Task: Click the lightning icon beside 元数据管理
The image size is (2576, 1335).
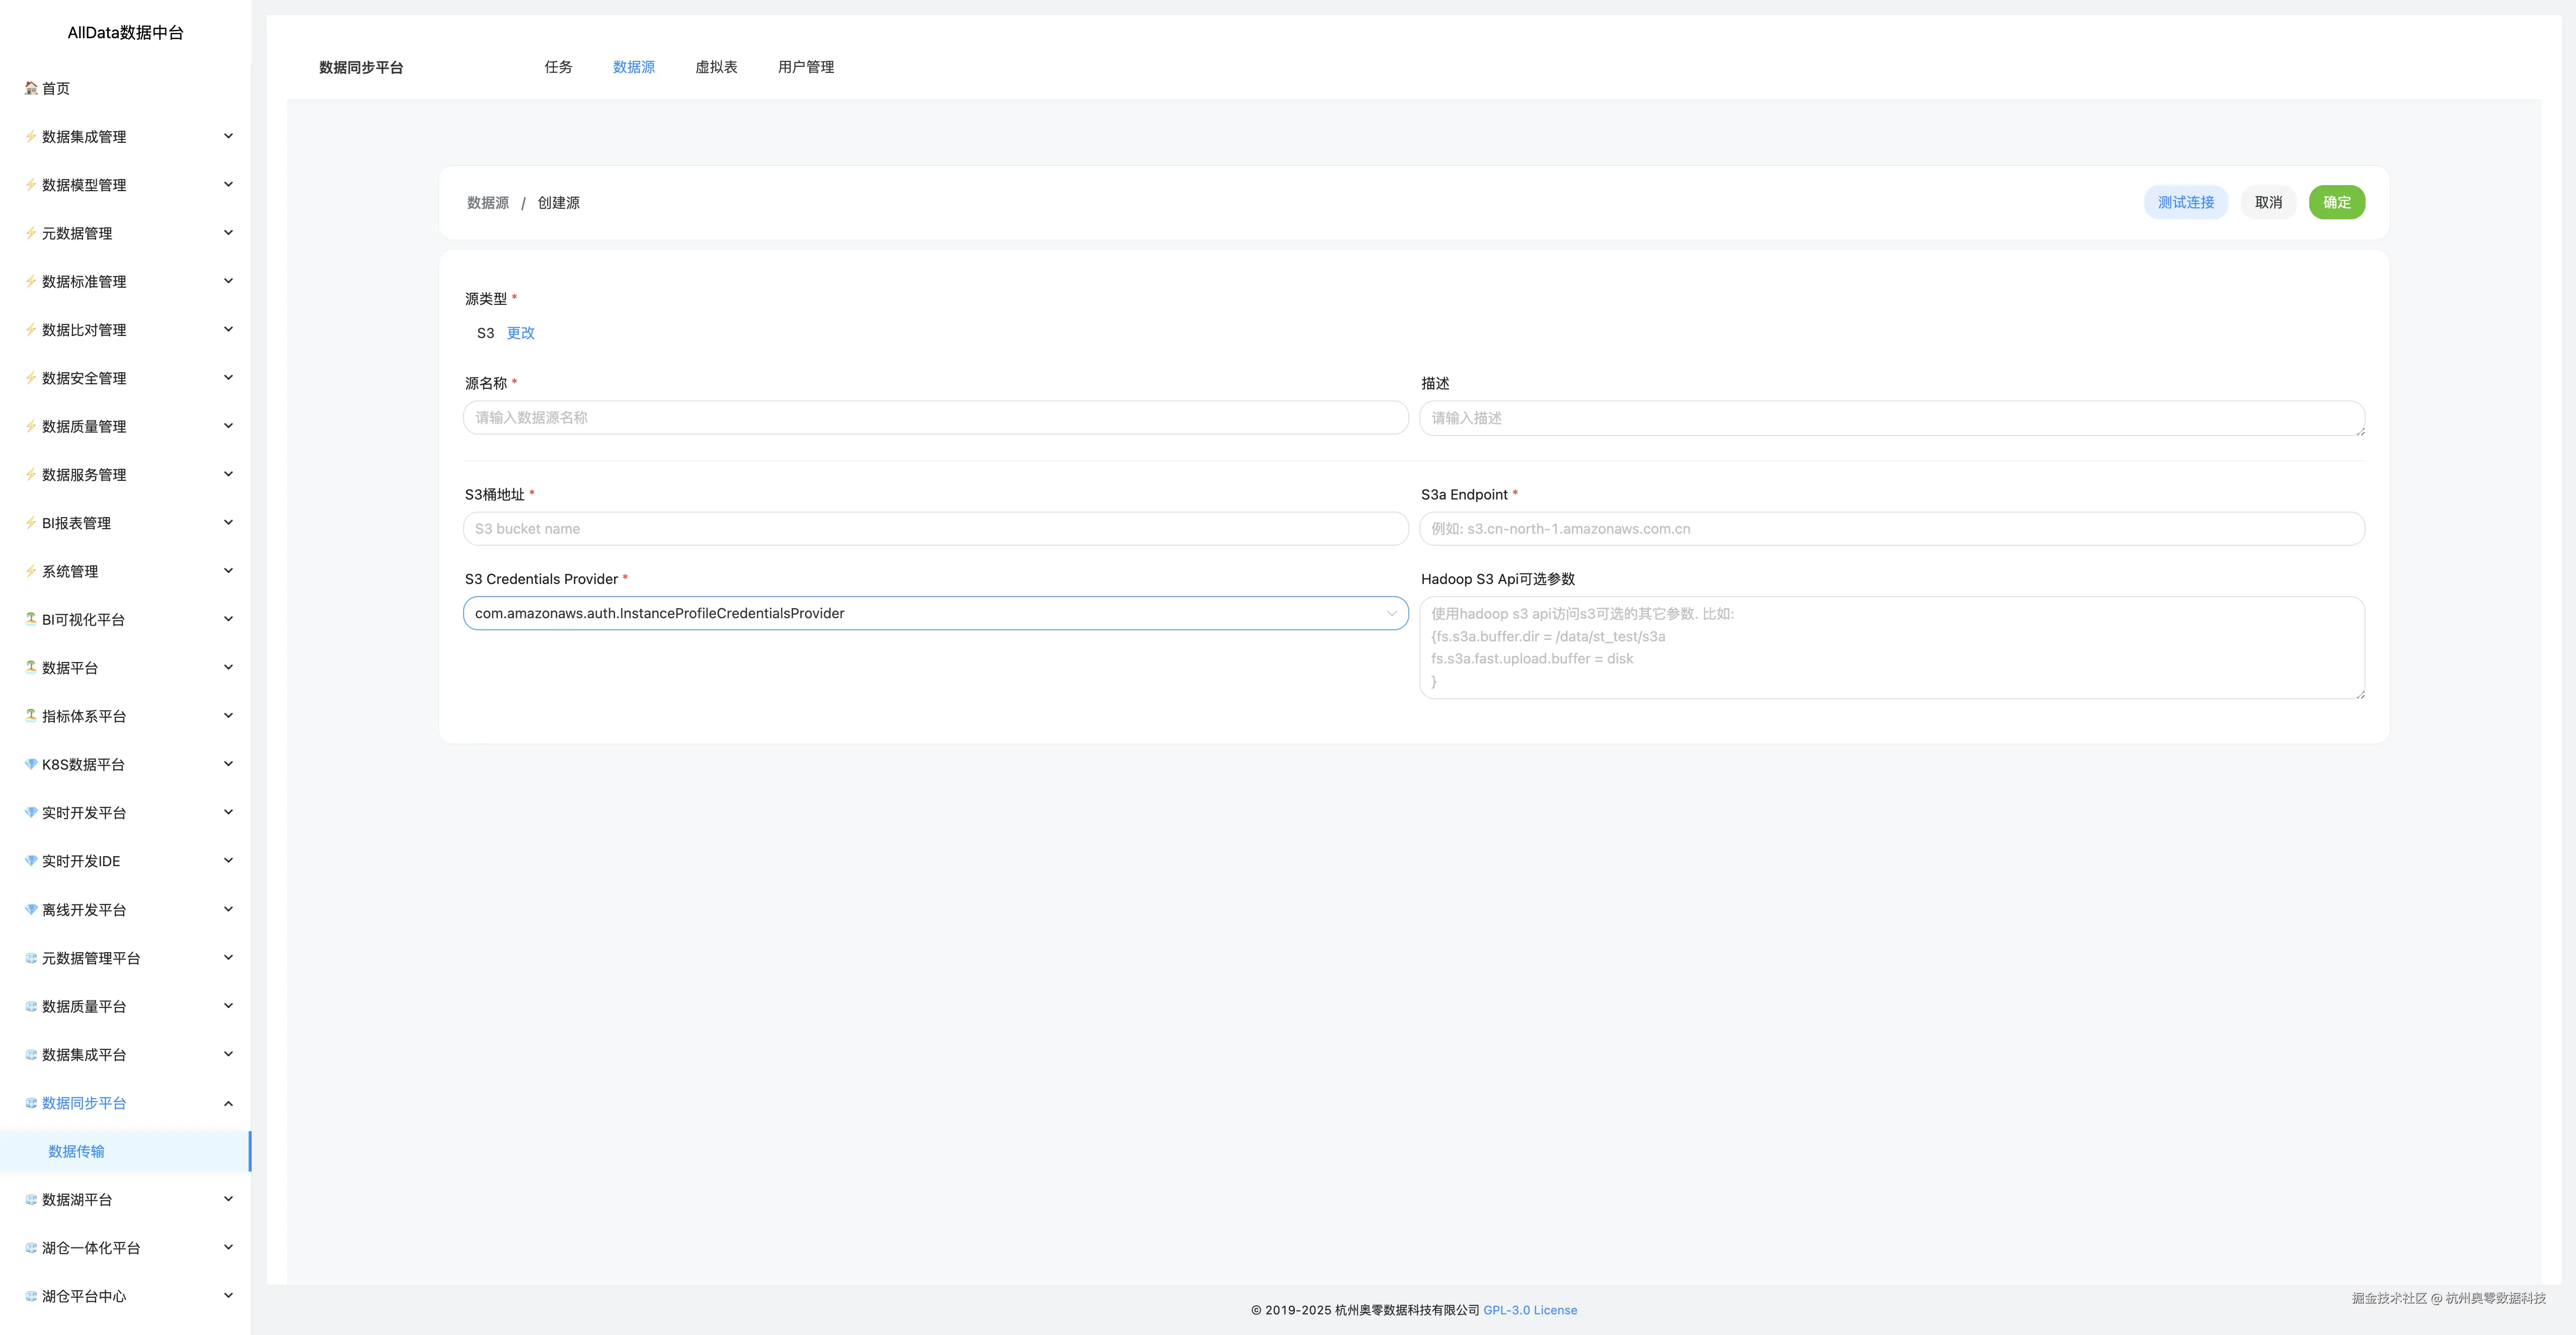Action: pos(31,233)
